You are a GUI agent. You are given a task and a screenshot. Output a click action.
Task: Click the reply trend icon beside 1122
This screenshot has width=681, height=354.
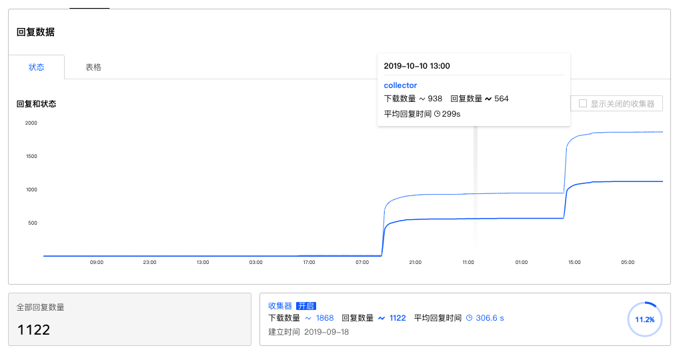382,318
